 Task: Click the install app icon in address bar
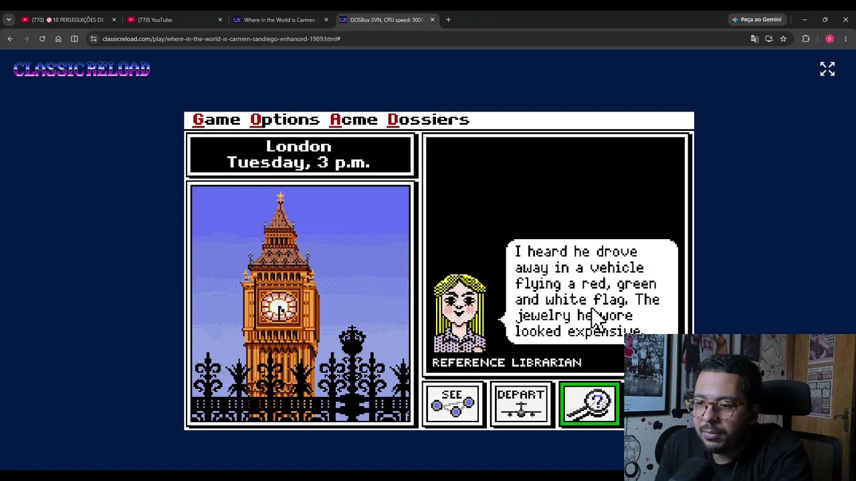[x=769, y=39]
